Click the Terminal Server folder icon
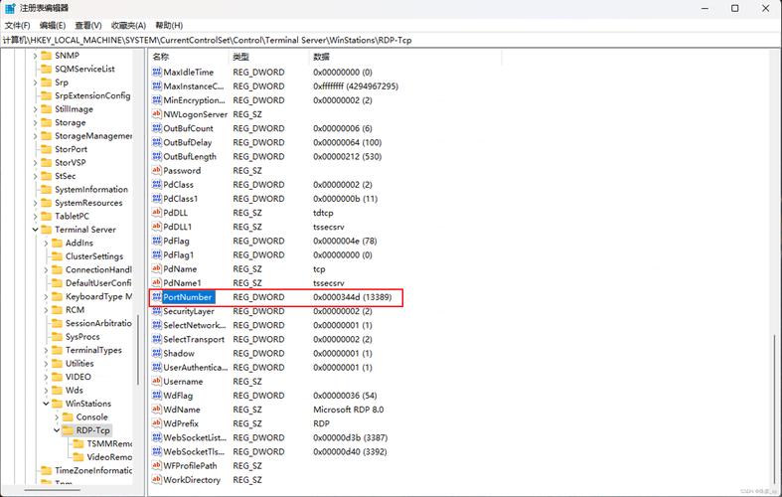This screenshot has height=497, width=782. tap(46, 230)
